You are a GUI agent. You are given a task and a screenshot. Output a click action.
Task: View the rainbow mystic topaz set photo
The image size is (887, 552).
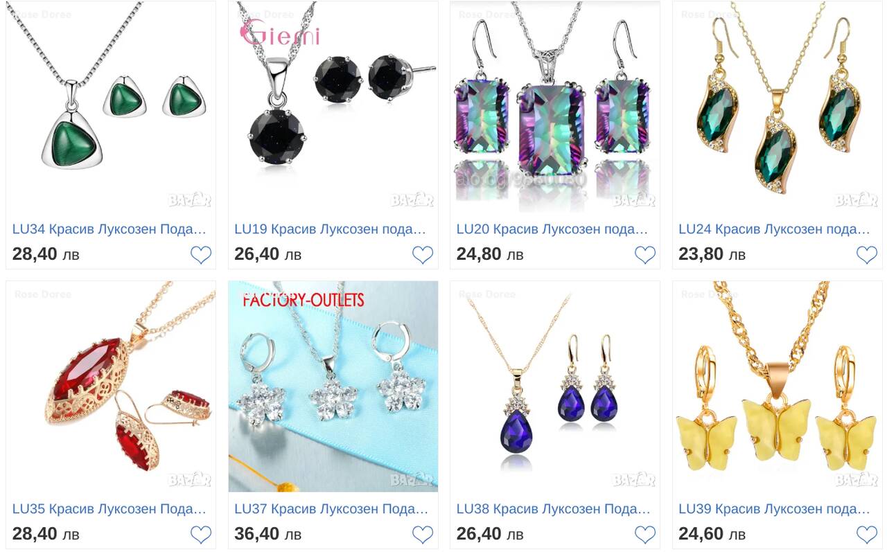point(555,107)
